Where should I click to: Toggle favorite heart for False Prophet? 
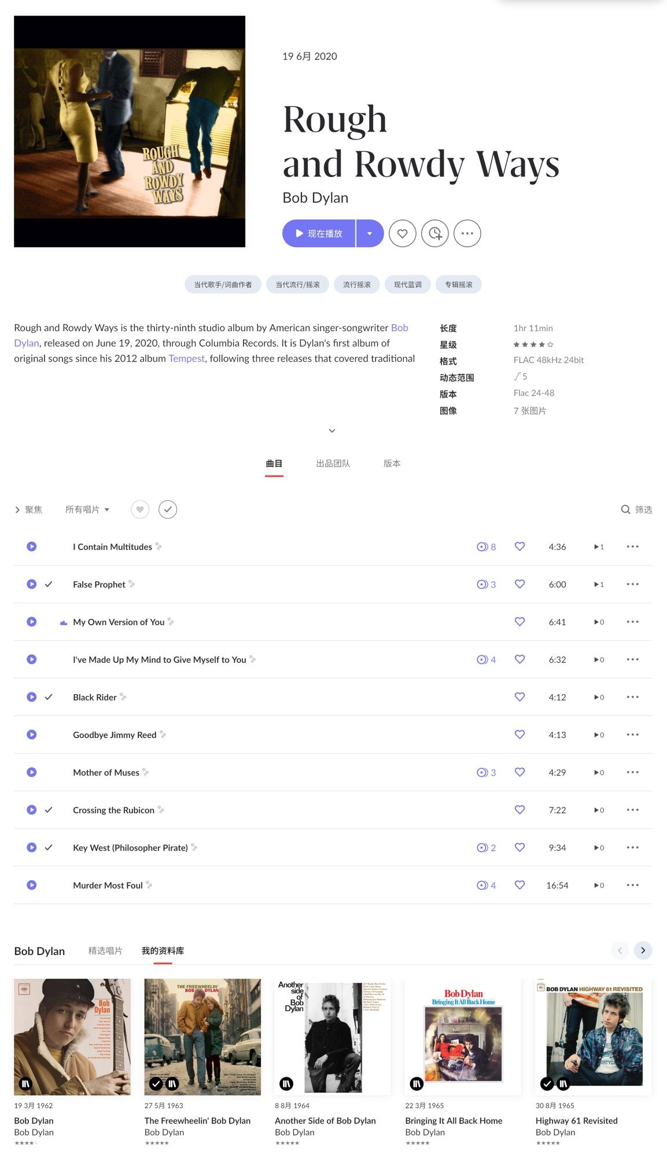tap(519, 584)
